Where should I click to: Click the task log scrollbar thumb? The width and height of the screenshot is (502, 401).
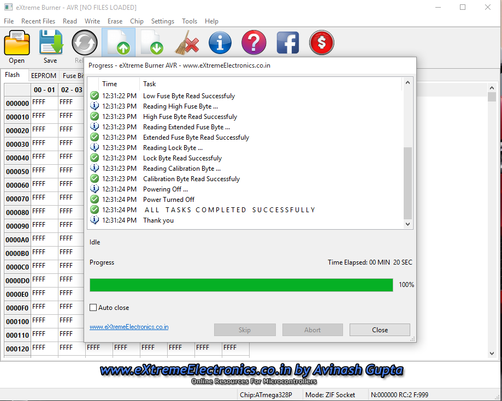click(x=407, y=183)
